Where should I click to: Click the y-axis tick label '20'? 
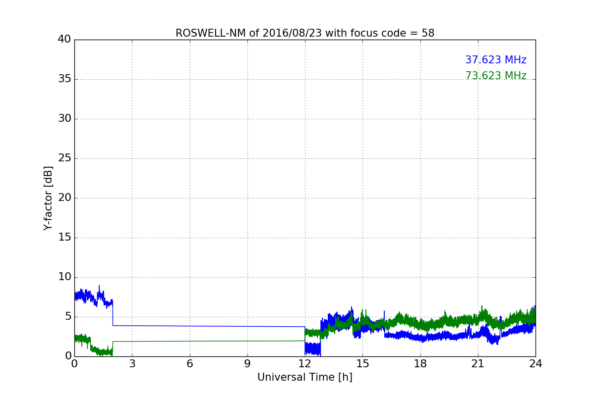tap(64, 198)
